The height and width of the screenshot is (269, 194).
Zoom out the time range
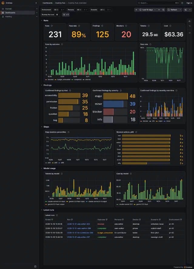click(163, 10)
